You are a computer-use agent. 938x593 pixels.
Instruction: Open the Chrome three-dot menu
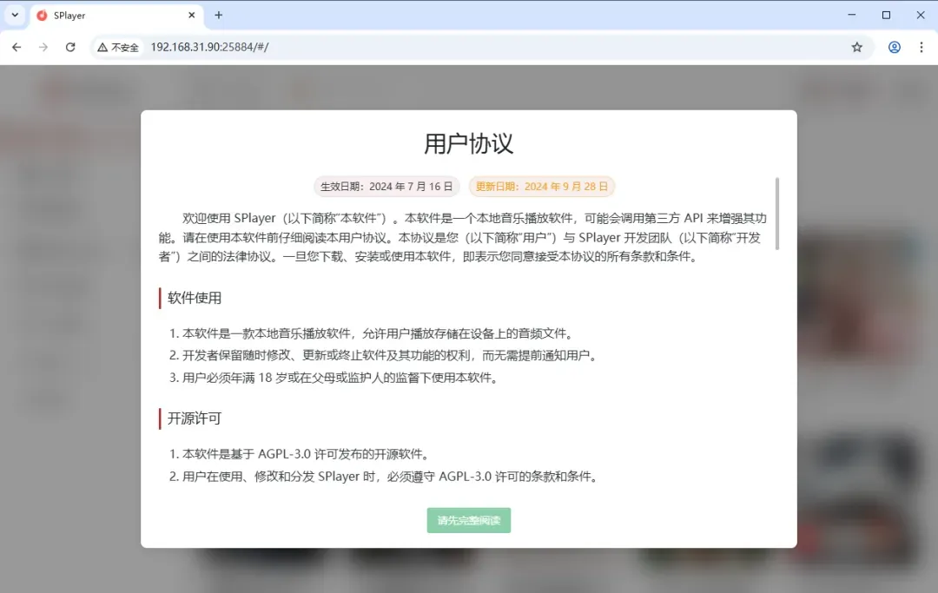tap(922, 47)
